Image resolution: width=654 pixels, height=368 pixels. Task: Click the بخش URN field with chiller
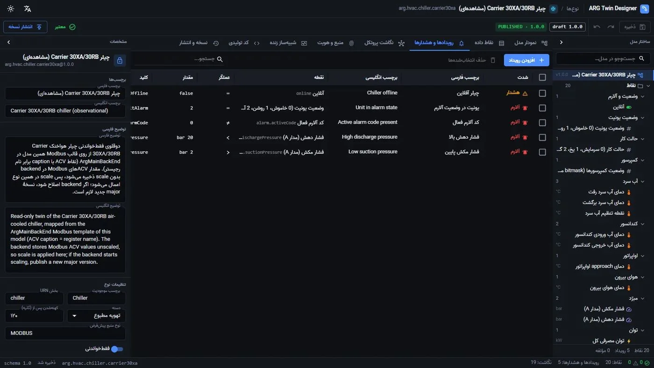click(x=34, y=298)
